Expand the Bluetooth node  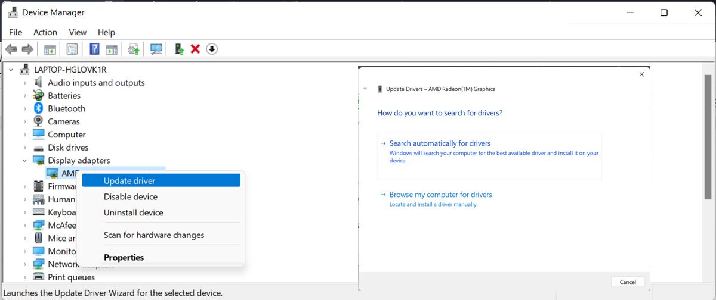(x=24, y=108)
